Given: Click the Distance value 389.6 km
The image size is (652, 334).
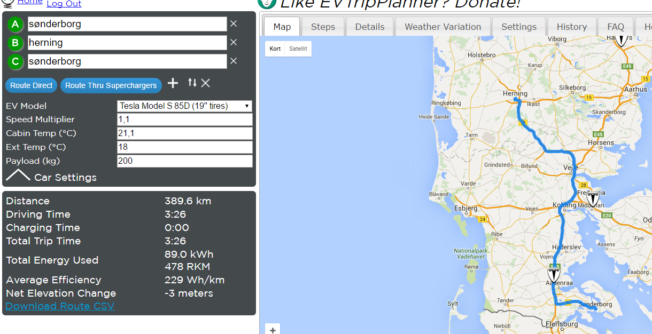Looking at the screenshot, I should 188,201.
